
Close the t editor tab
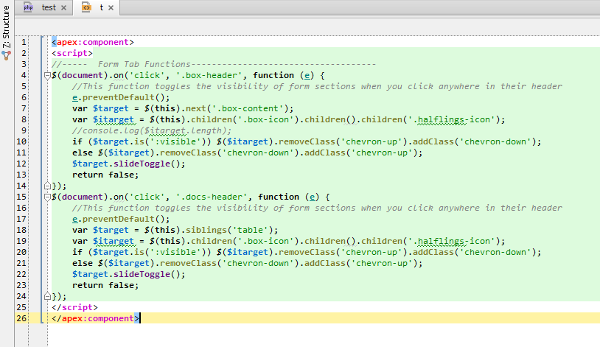[111, 7]
